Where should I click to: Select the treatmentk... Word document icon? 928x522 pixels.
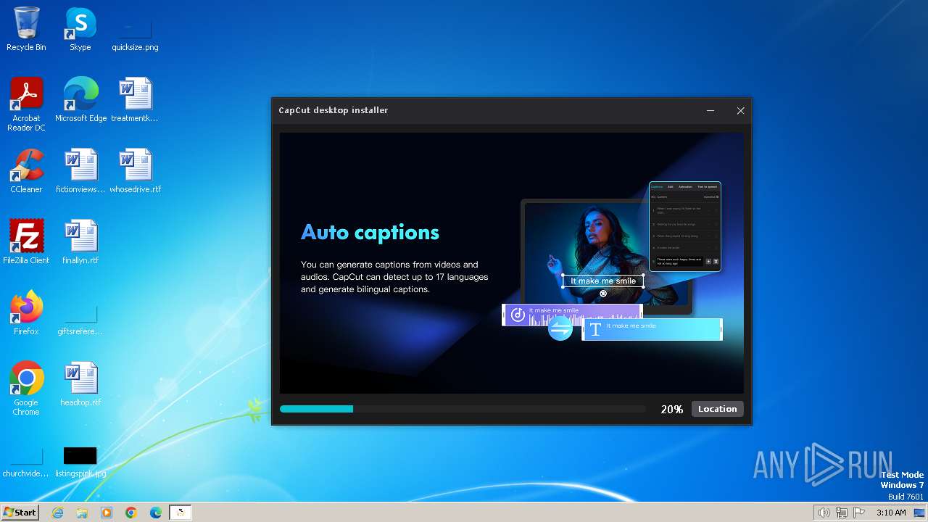click(135, 101)
